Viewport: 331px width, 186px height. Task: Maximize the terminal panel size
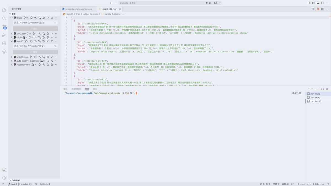(x=322, y=89)
